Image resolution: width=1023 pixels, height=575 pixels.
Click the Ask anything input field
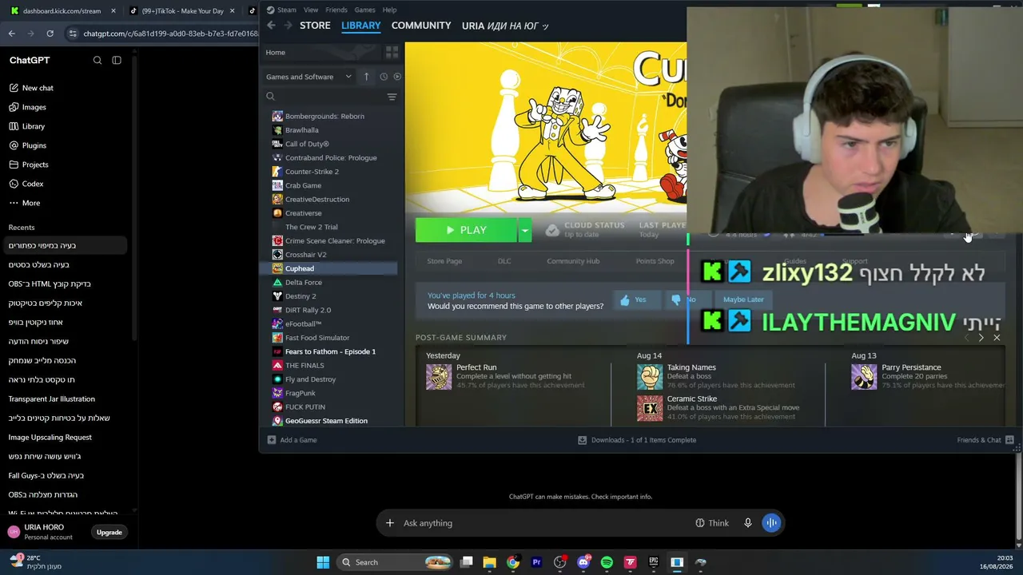click(543, 523)
